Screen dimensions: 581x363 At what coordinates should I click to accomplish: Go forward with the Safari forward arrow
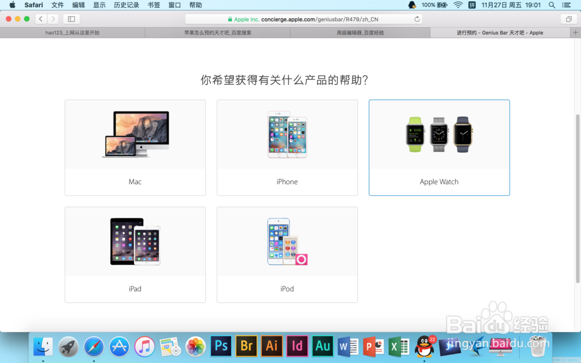coord(53,19)
